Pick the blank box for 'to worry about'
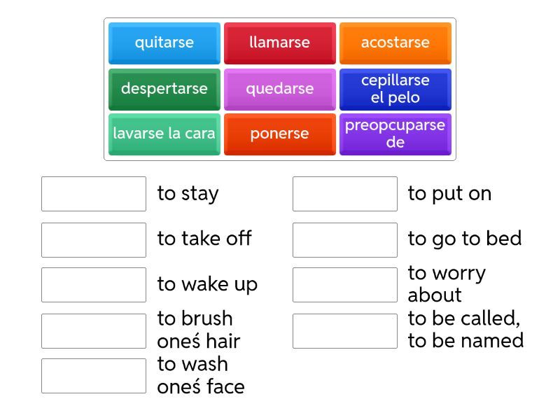This screenshot has width=560, height=420. [345, 285]
